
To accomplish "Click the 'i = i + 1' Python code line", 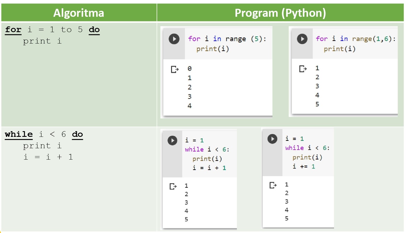I will point(209,168).
